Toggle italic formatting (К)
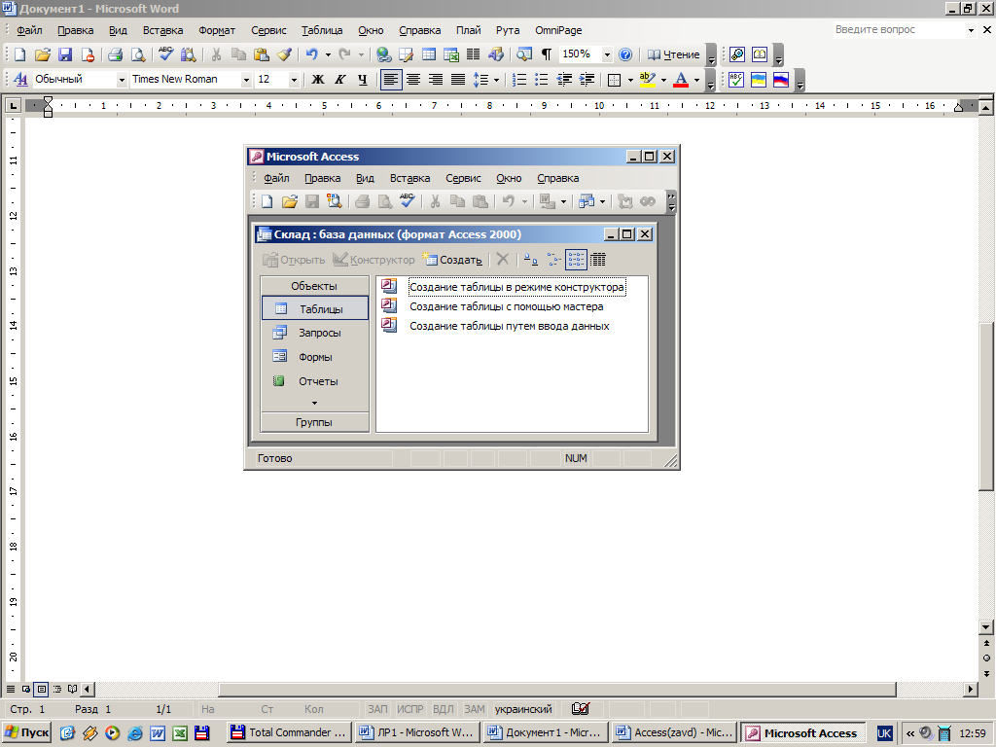The width and height of the screenshot is (996, 747). pos(339,80)
